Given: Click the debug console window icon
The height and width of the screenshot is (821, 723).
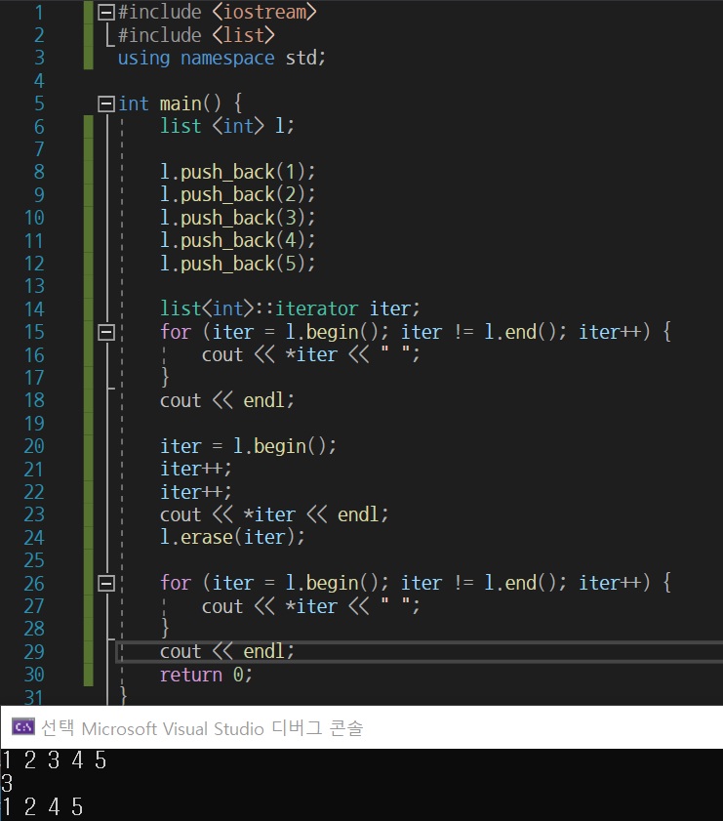Looking at the screenshot, I should tap(23, 727).
